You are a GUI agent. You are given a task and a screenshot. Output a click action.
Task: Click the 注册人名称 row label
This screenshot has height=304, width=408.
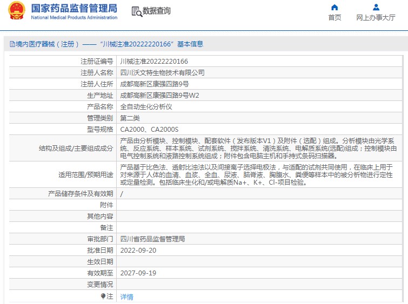point(97,73)
